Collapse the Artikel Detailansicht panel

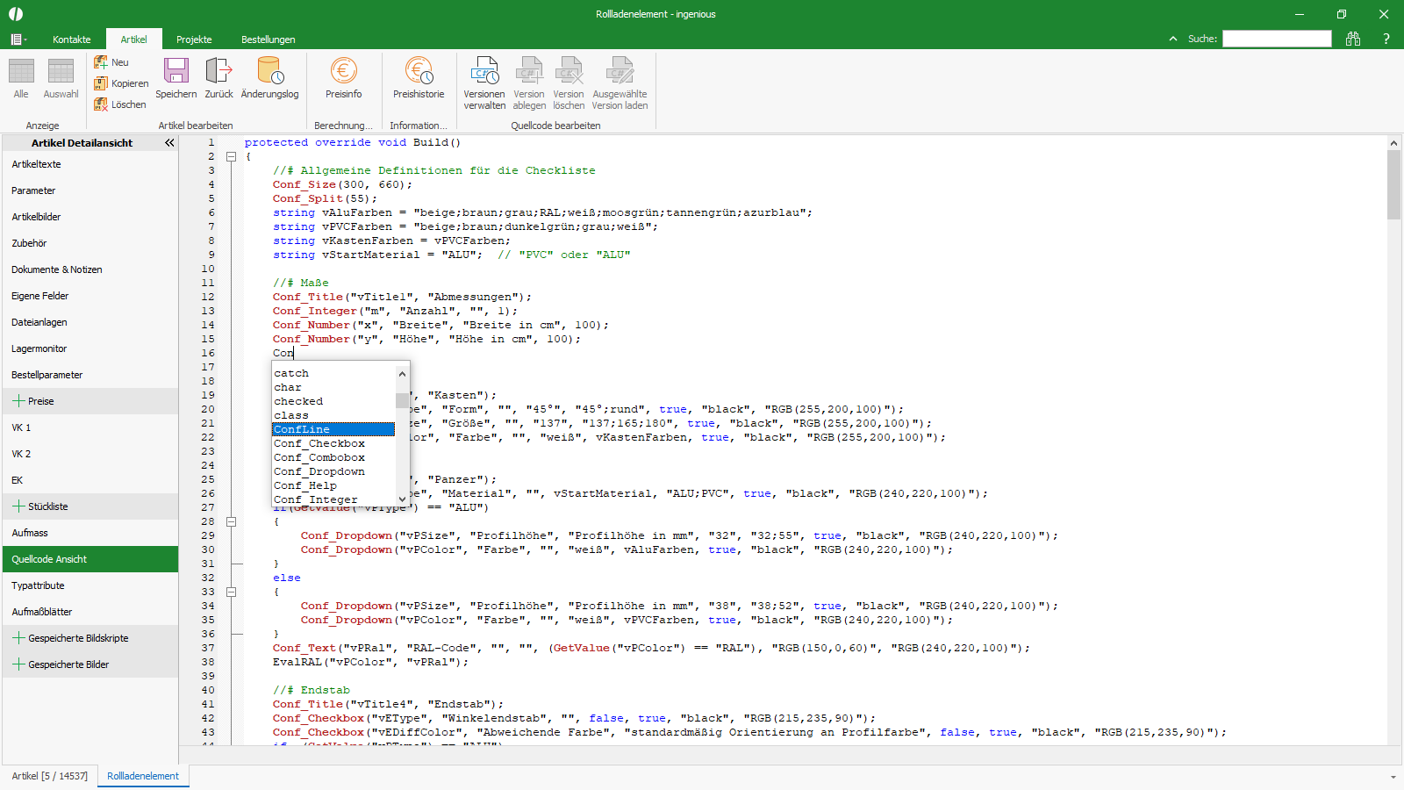coord(169,142)
